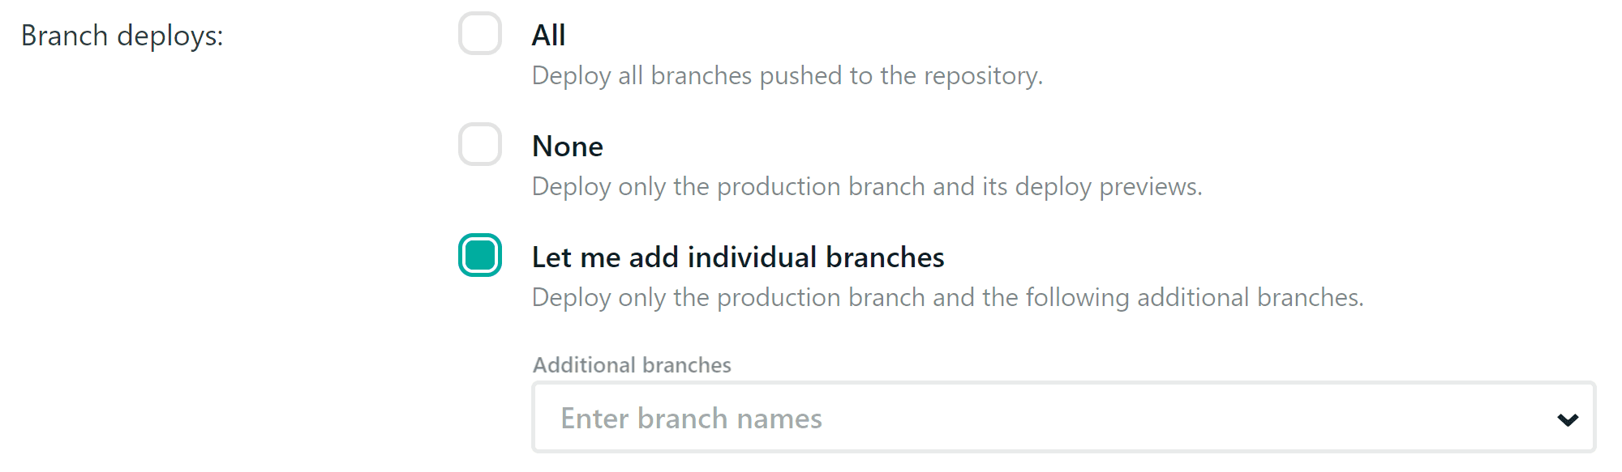
Task: Choose the production-only "None" radio option
Action: point(480,145)
